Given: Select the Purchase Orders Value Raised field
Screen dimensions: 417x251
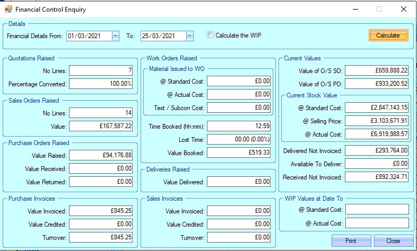Looking at the screenshot, I should pyautogui.click(x=101, y=155).
